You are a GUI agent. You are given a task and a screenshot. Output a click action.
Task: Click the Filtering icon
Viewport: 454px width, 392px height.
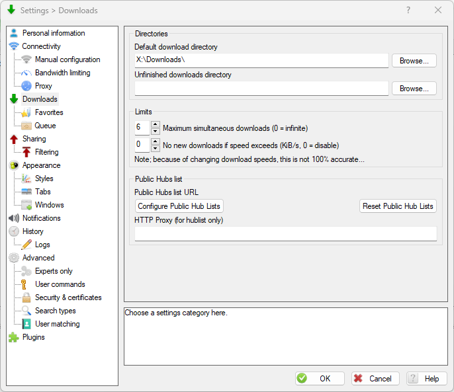pos(26,152)
